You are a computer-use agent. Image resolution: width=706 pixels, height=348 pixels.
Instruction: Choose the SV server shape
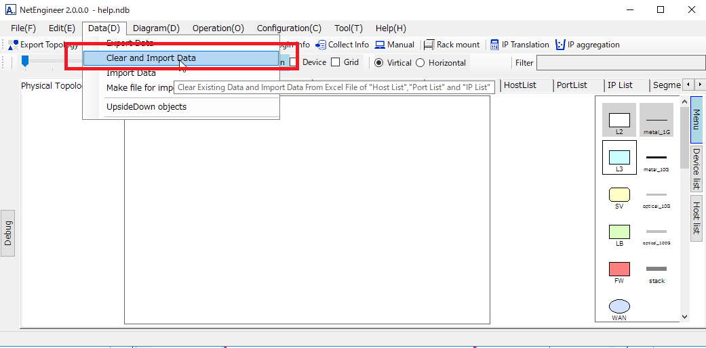point(619,195)
